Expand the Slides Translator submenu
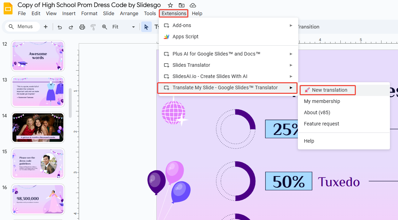The height and width of the screenshot is (220, 398). coord(228,65)
